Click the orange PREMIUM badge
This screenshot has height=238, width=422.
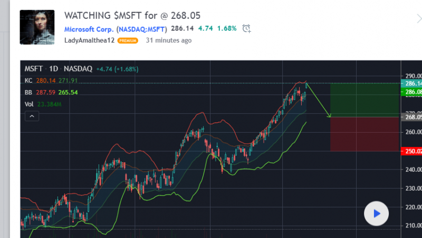(x=128, y=41)
